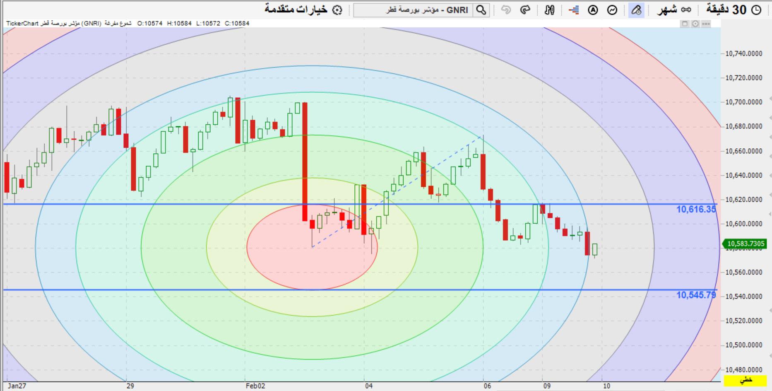Click the Feb02 date axis label

tap(255, 386)
